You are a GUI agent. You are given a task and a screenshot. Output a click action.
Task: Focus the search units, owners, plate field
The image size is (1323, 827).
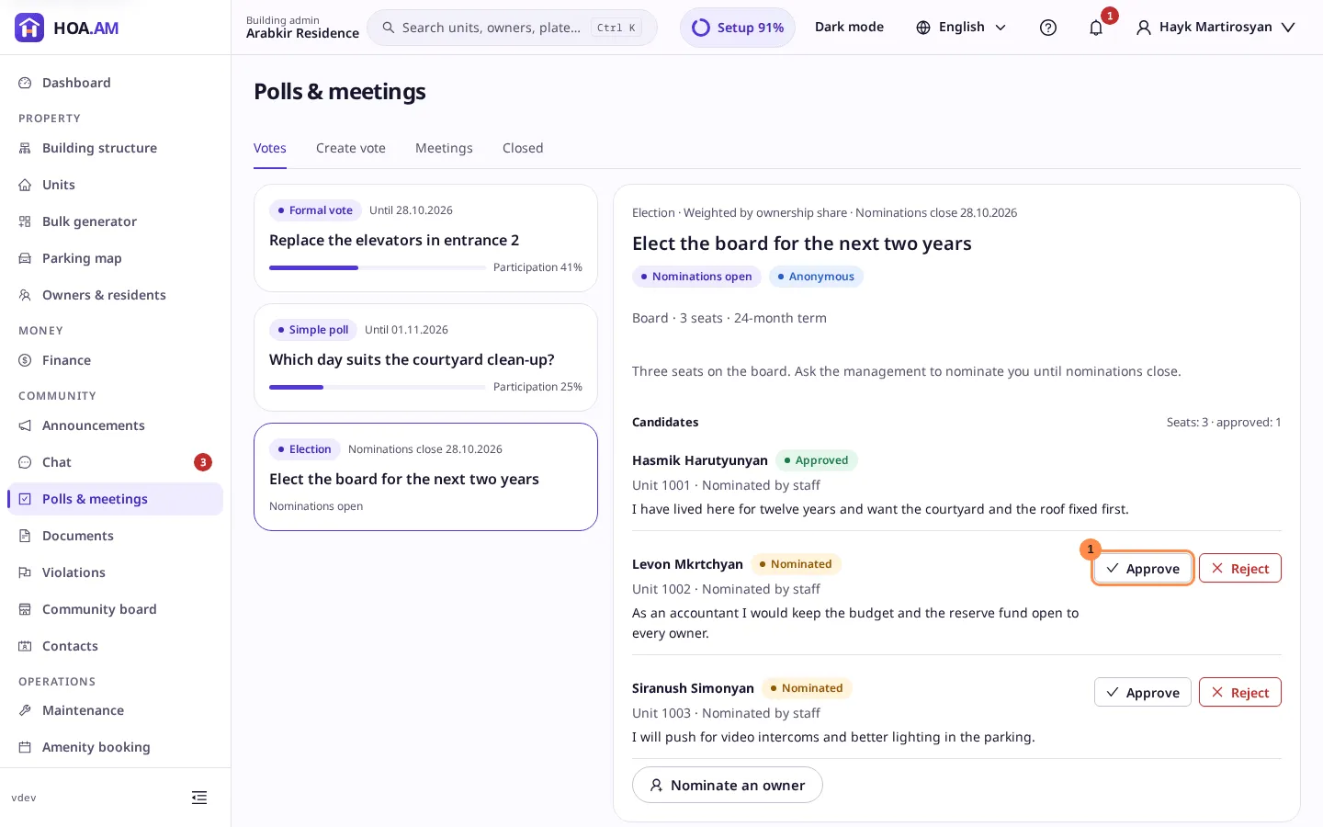[x=512, y=28]
